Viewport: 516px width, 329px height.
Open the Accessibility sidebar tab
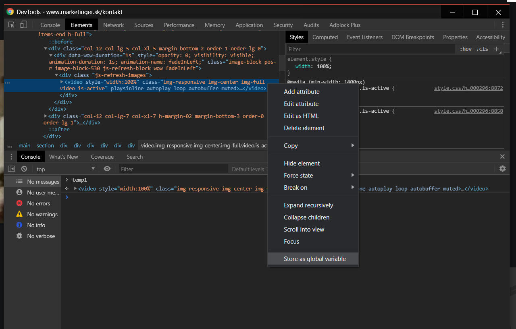tap(491, 37)
